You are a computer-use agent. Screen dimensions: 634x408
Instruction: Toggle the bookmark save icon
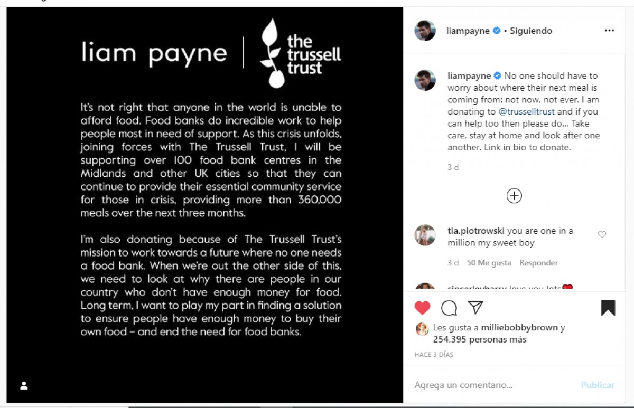click(608, 308)
